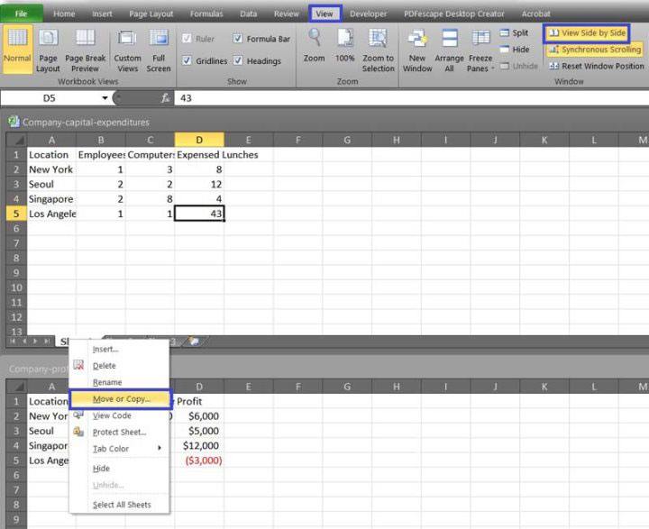Select column D header in top workbook
The width and height of the screenshot is (649, 529).
pos(199,140)
